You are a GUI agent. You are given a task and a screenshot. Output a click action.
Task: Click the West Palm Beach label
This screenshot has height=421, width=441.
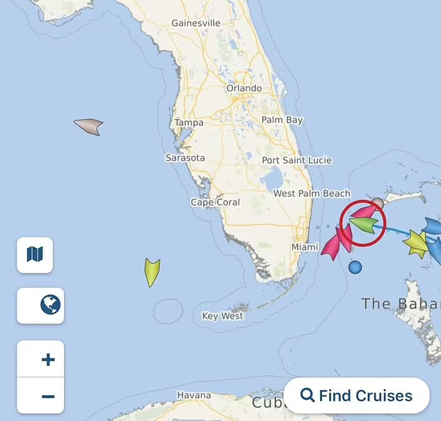tap(312, 193)
